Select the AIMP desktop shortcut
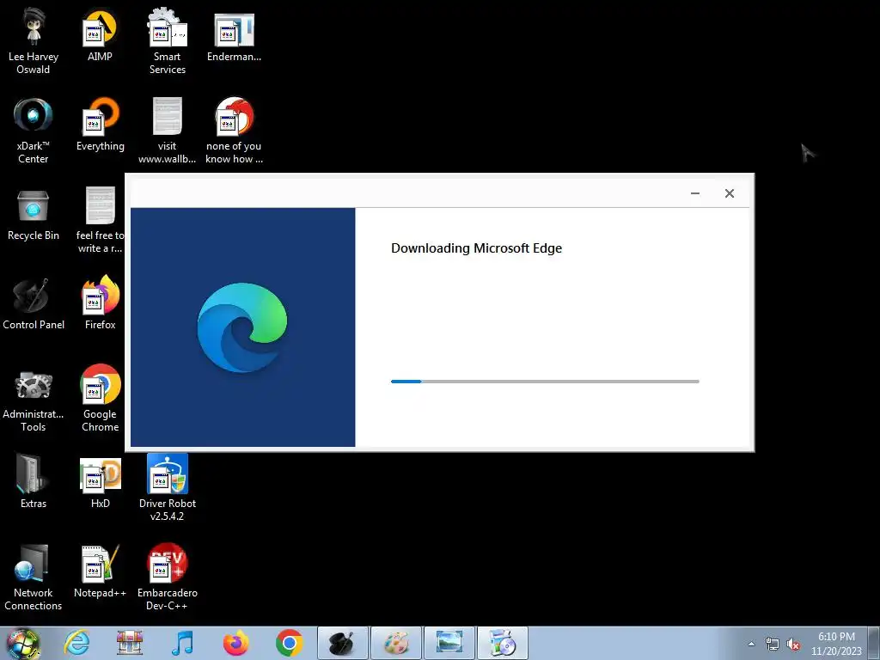The width and height of the screenshot is (880, 660). tap(100, 34)
